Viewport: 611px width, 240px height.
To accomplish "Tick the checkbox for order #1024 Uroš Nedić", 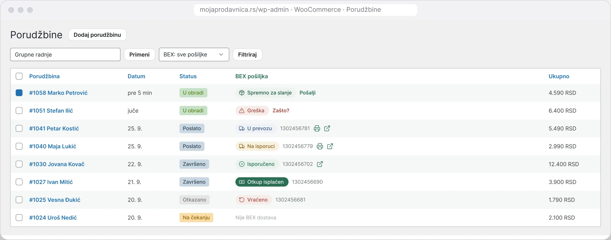I will coord(19,218).
